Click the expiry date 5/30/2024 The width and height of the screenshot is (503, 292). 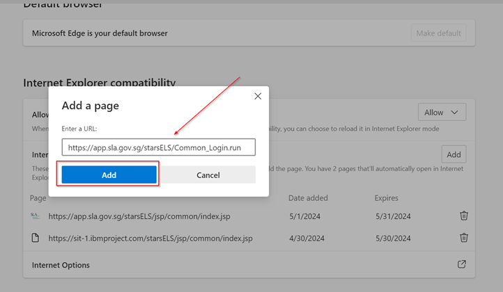click(x=393, y=238)
